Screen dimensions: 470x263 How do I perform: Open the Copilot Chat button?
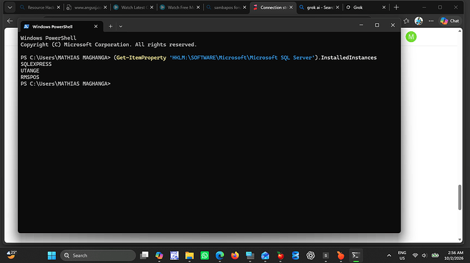pos(450,21)
